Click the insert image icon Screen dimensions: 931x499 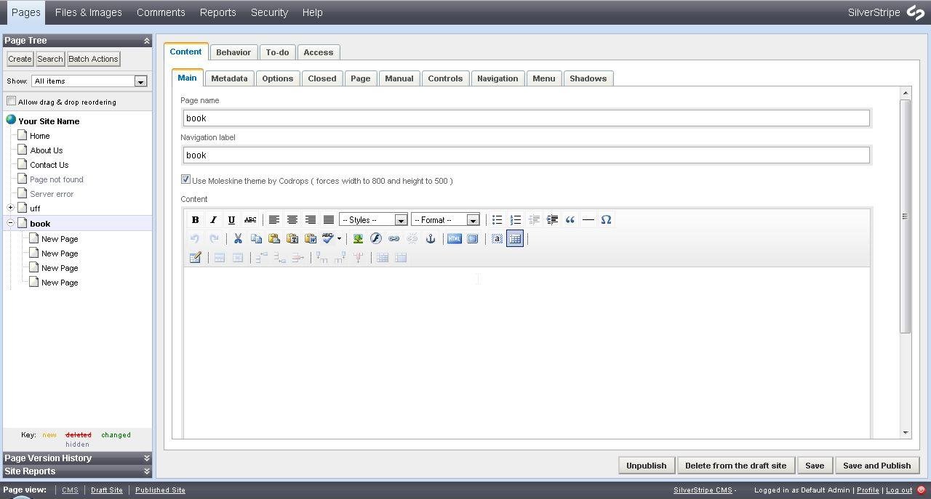click(x=358, y=238)
